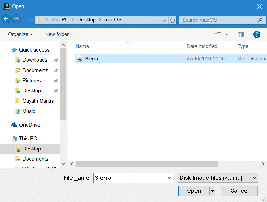Sort files by Name column

click(x=82, y=46)
